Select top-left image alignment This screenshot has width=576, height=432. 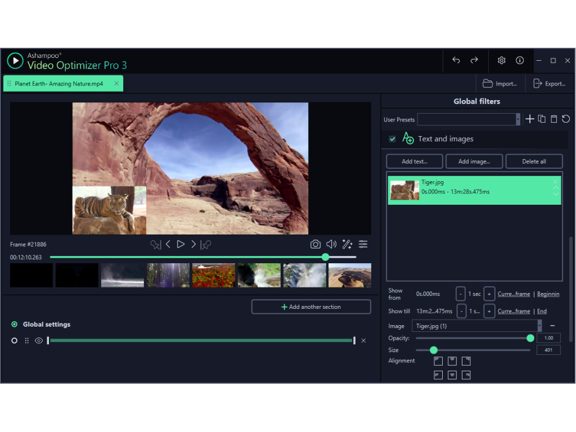click(x=438, y=361)
